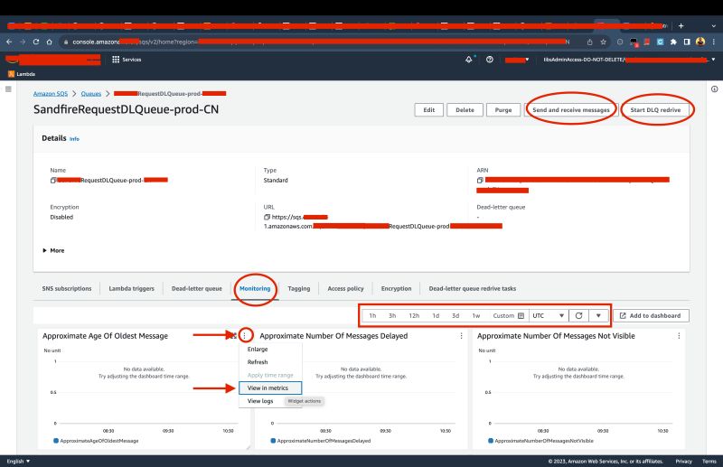Reload the browser page

coord(36,42)
